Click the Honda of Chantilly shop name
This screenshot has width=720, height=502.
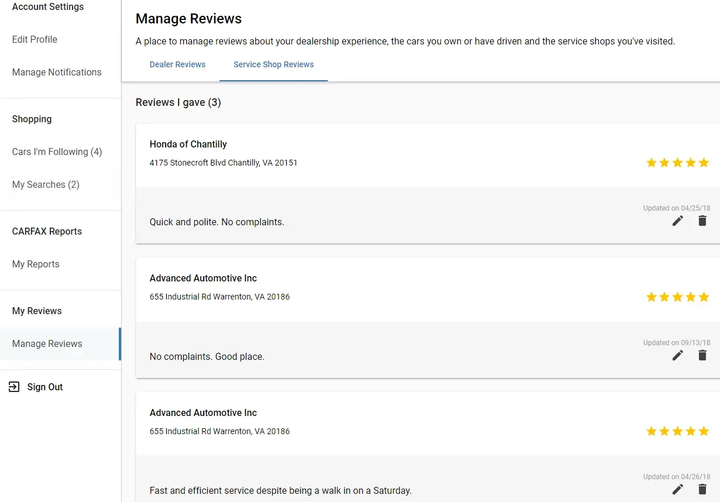(188, 144)
